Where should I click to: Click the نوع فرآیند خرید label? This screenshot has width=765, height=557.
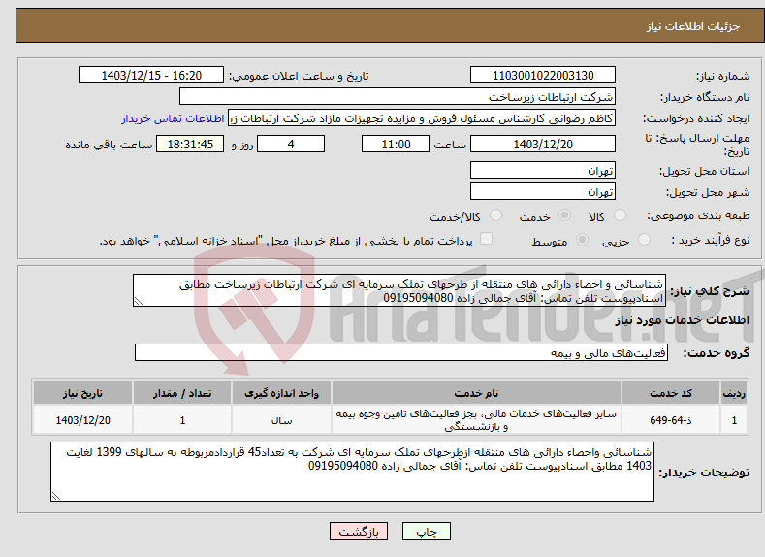click(711, 240)
